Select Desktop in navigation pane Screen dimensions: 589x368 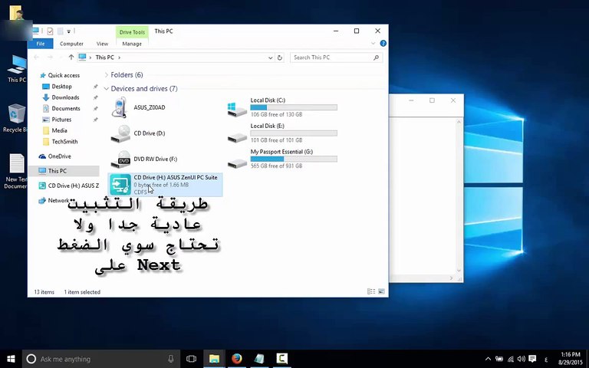[x=61, y=87]
